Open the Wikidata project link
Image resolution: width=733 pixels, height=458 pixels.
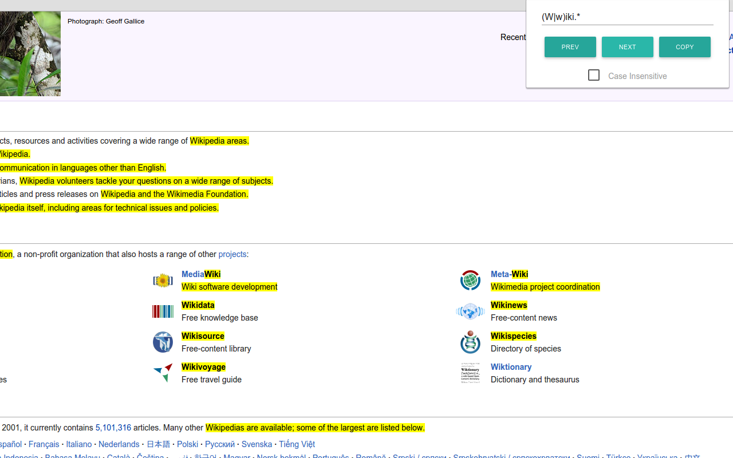[x=198, y=305]
